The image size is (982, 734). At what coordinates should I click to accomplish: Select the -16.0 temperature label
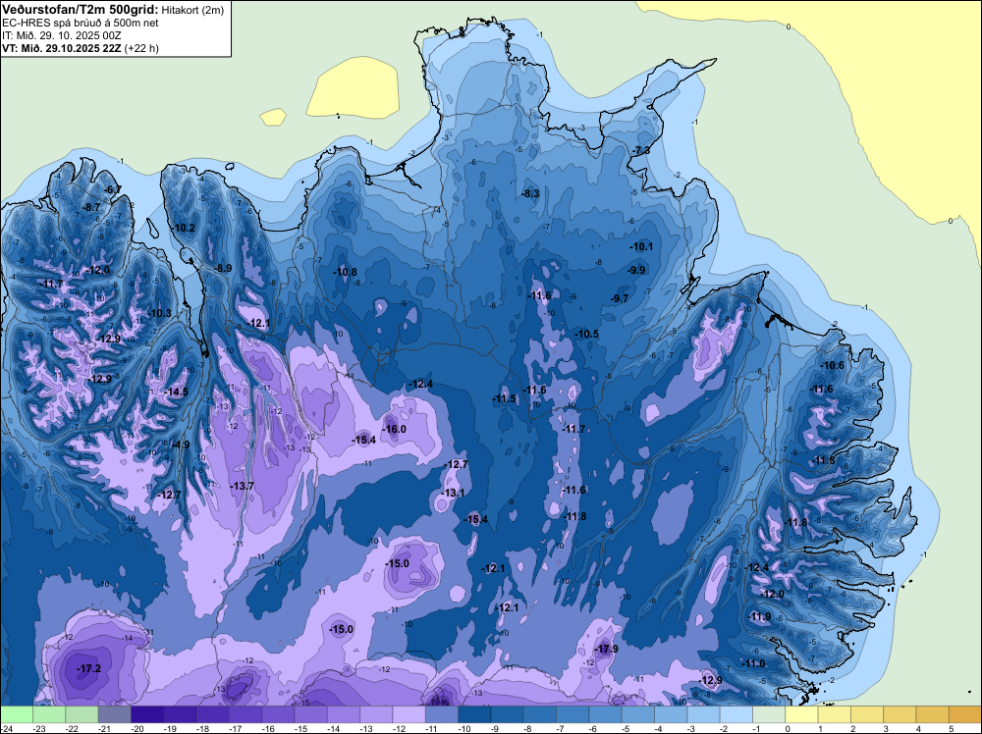pyautogui.click(x=394, y=429)
